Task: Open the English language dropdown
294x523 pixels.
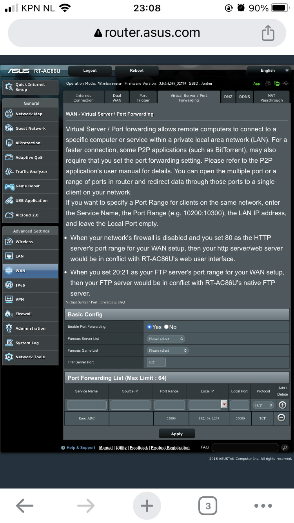Action: pos(268,71)
